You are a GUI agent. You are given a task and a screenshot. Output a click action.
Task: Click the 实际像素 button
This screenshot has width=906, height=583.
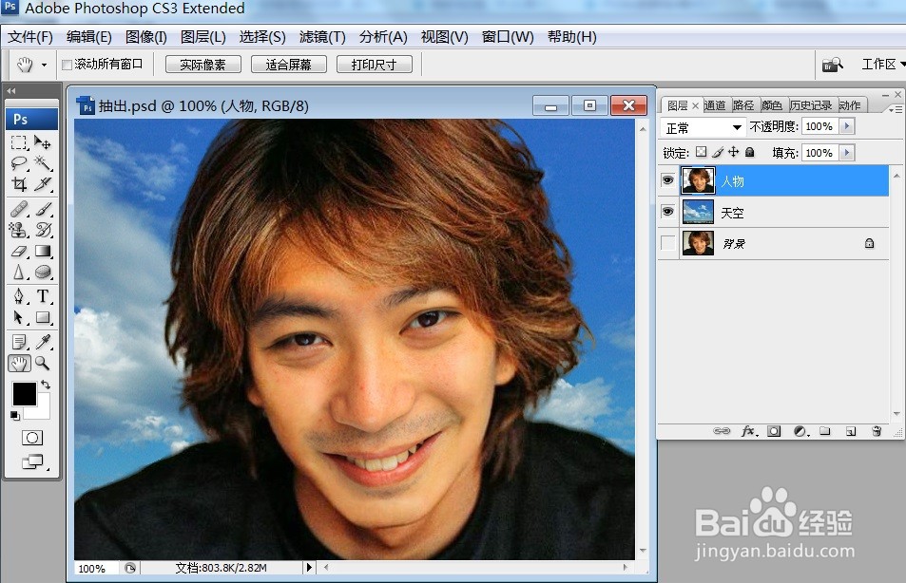(x=202, y=64)
